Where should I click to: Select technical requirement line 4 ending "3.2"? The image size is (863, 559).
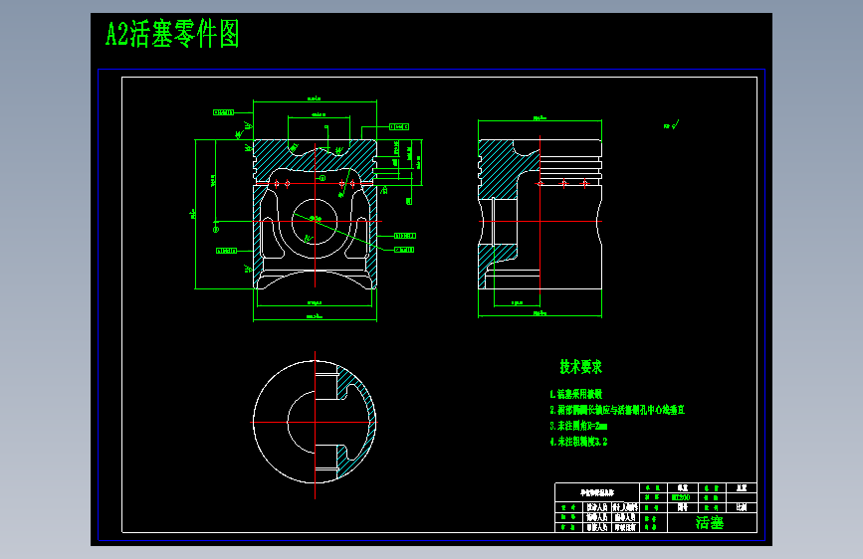pyautogui.click(x=578, y=442)
